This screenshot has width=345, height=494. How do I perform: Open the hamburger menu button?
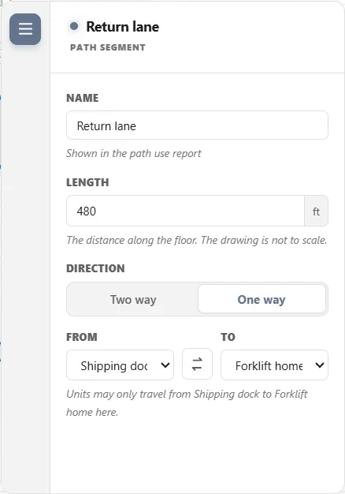25,29
